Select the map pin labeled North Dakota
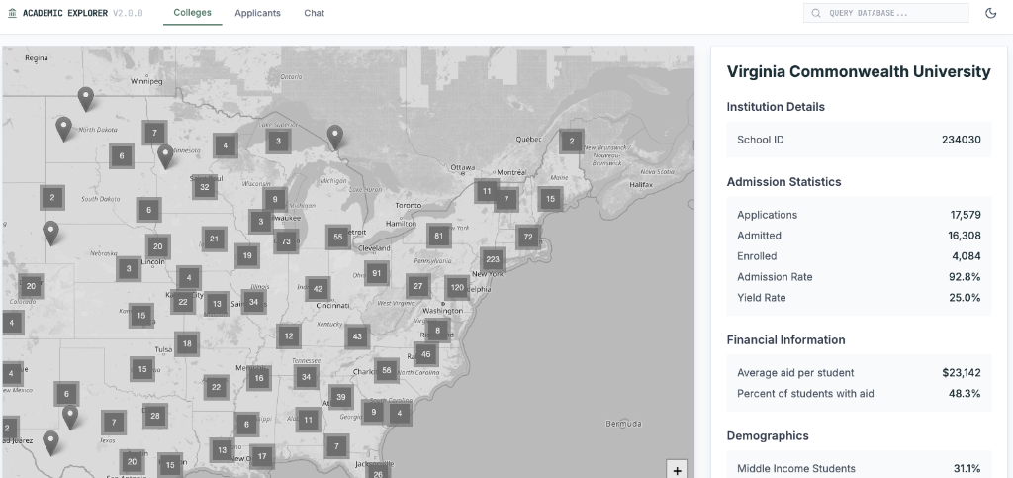Screen dimensions: 1013x478 click(x=63, y=129)
